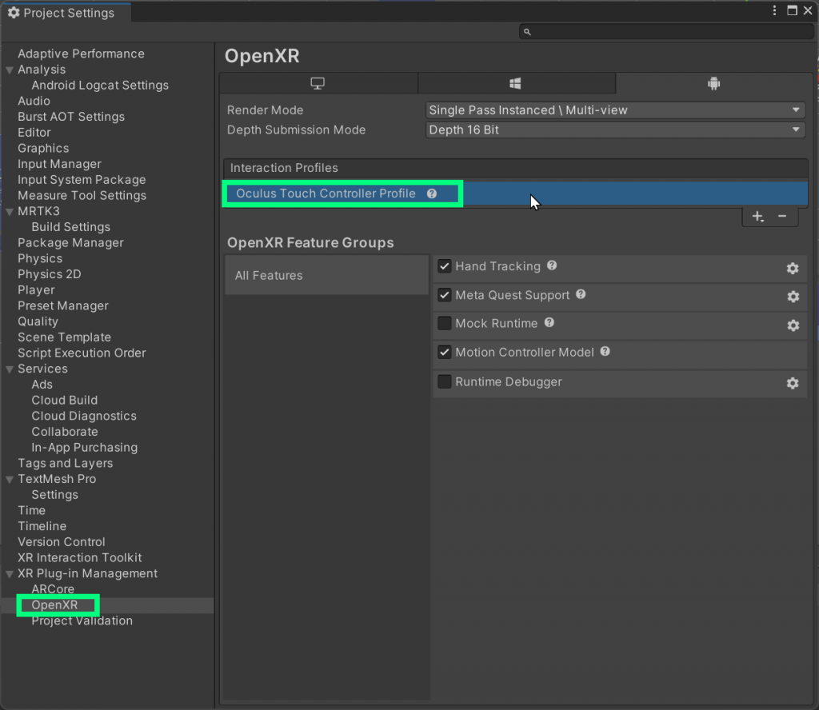
Task: Open Runtime Debugger settings gear
Action: point(793,383)
